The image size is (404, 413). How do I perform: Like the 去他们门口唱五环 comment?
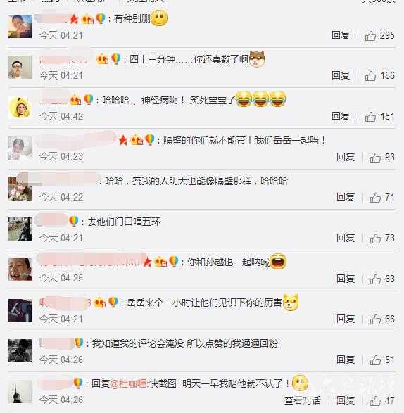point(375,239)
